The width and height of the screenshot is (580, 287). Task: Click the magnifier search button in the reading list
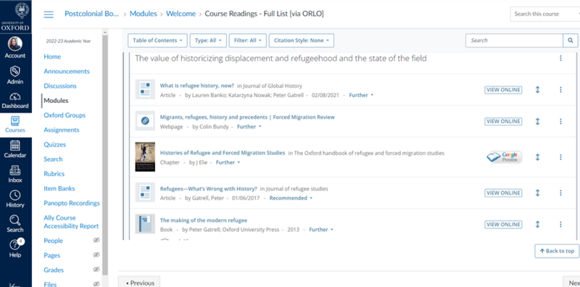570,41
